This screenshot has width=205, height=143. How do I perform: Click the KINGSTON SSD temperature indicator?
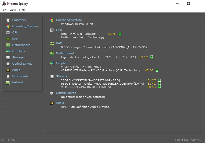click(x=159, y=80)
